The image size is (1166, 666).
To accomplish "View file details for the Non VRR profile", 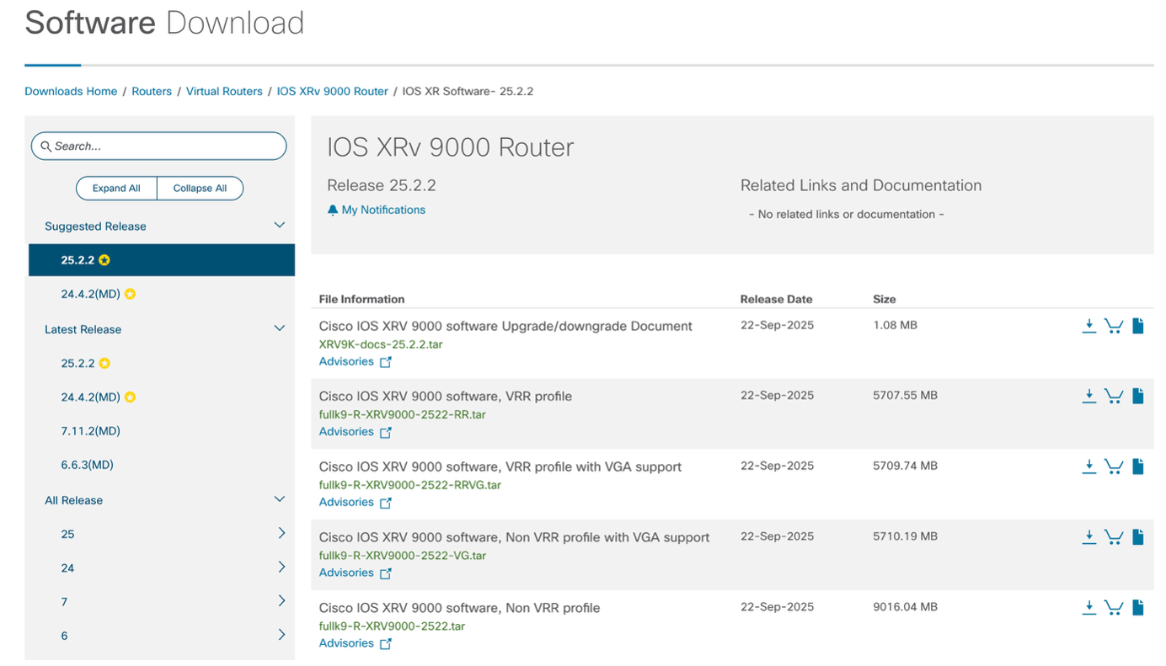I will click(x=1138, y=607).
